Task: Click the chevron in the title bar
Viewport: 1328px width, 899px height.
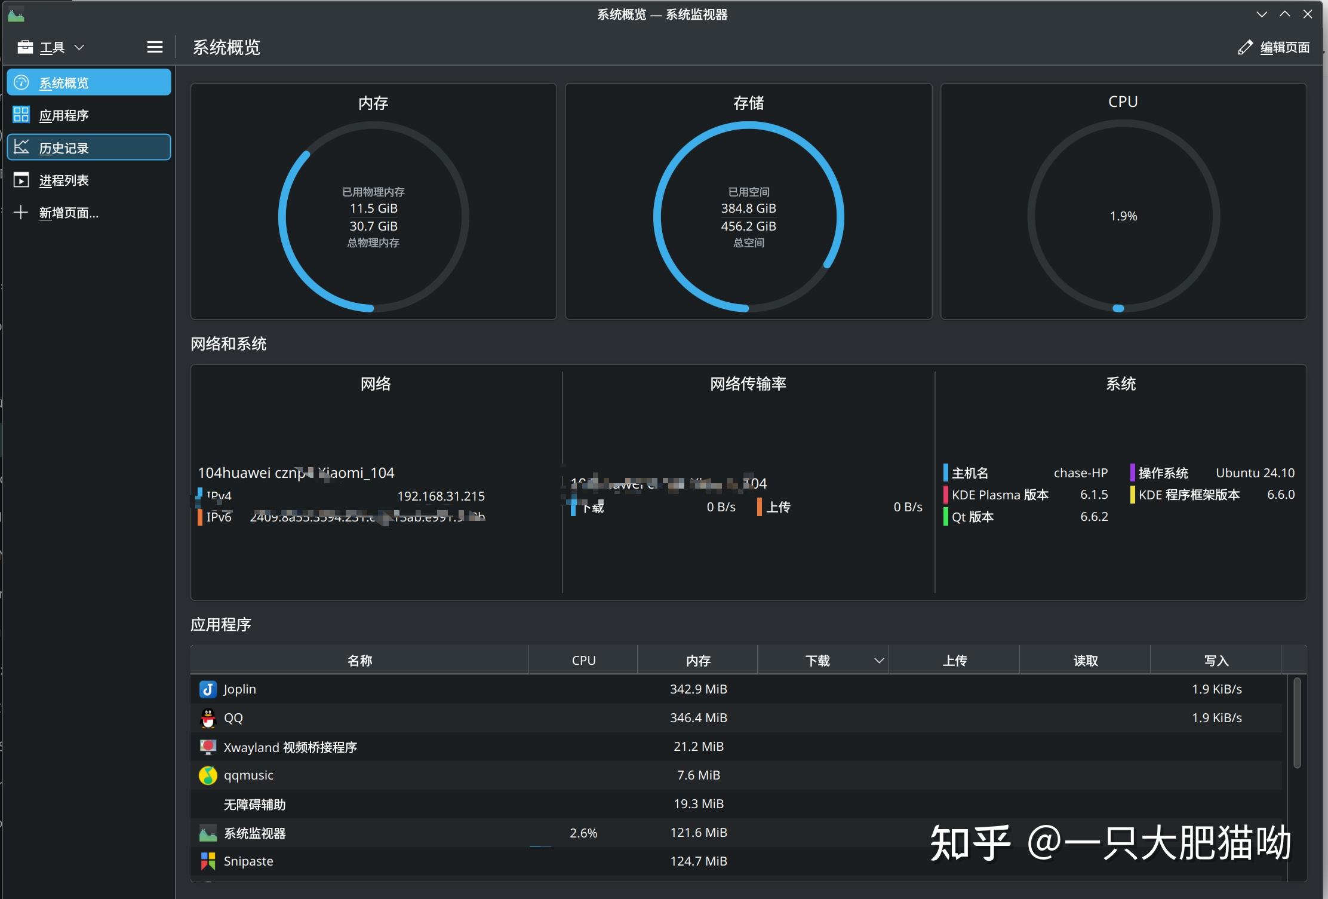Action: tap(1261, 13)
